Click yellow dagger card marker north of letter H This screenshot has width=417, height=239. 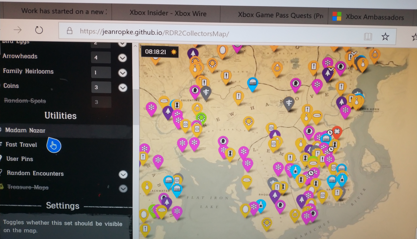click(238, 97)
